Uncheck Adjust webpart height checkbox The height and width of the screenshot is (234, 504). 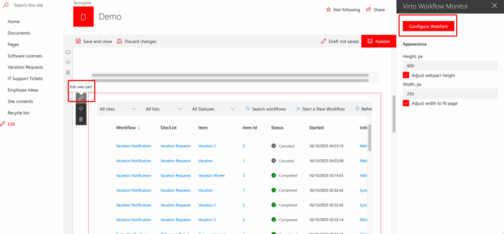click(406, 75)
